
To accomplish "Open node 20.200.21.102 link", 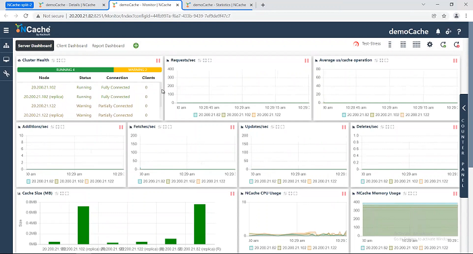I will click(x=43, y=87).
